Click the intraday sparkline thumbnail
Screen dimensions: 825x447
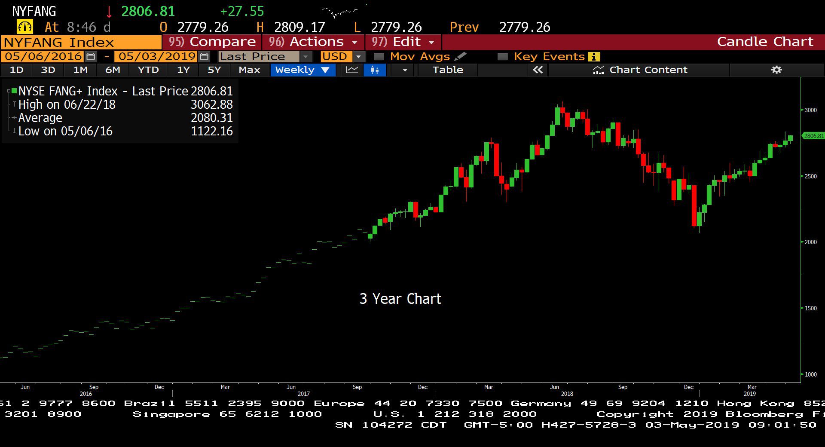coord(339,12)
